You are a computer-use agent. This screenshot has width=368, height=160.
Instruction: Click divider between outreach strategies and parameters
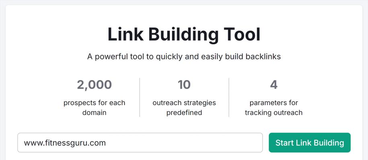click(229, 98)
